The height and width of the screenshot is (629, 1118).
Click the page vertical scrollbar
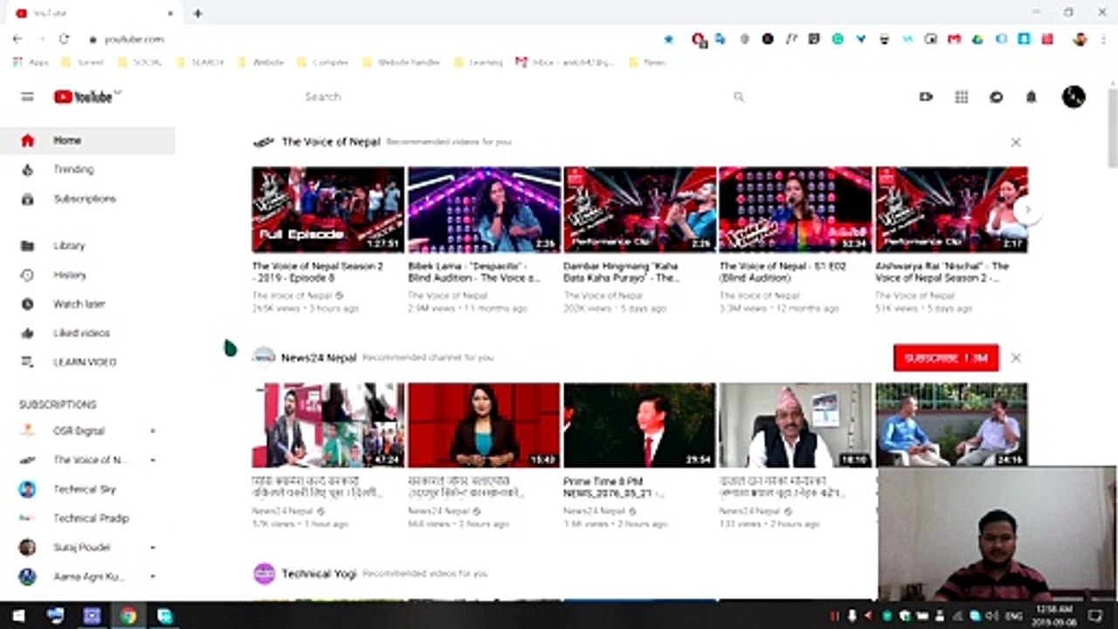pos(1113,127)
